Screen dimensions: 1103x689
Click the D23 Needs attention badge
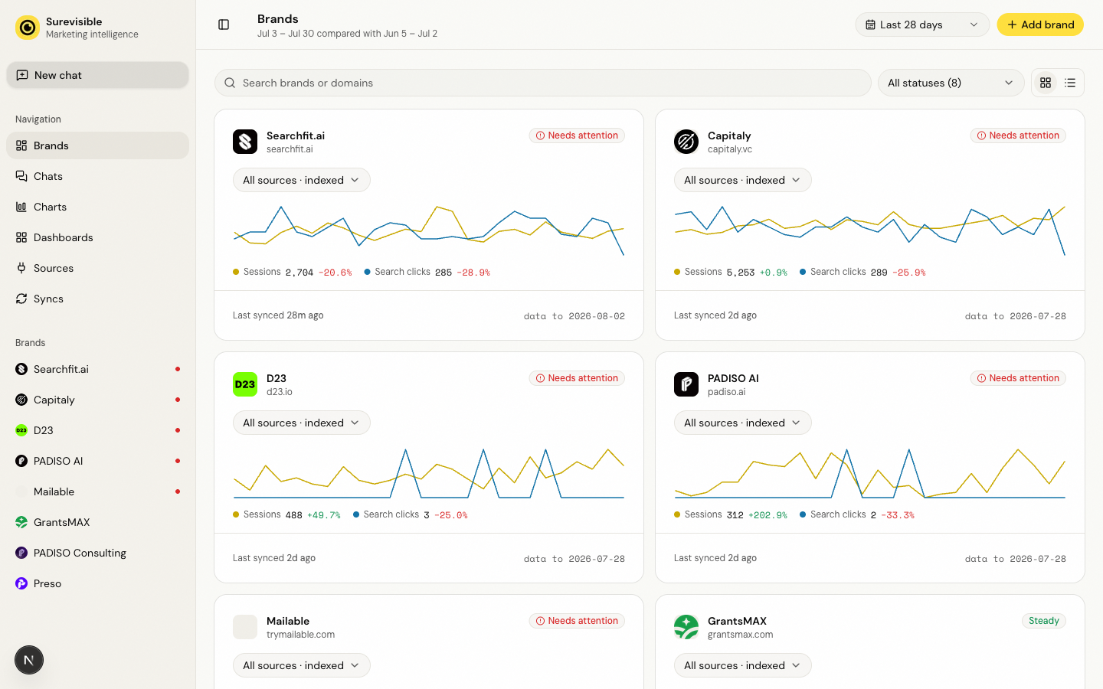tap(577, 378)
